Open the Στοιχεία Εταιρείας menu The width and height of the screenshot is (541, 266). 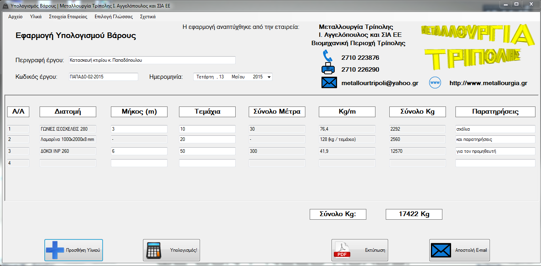68,17
